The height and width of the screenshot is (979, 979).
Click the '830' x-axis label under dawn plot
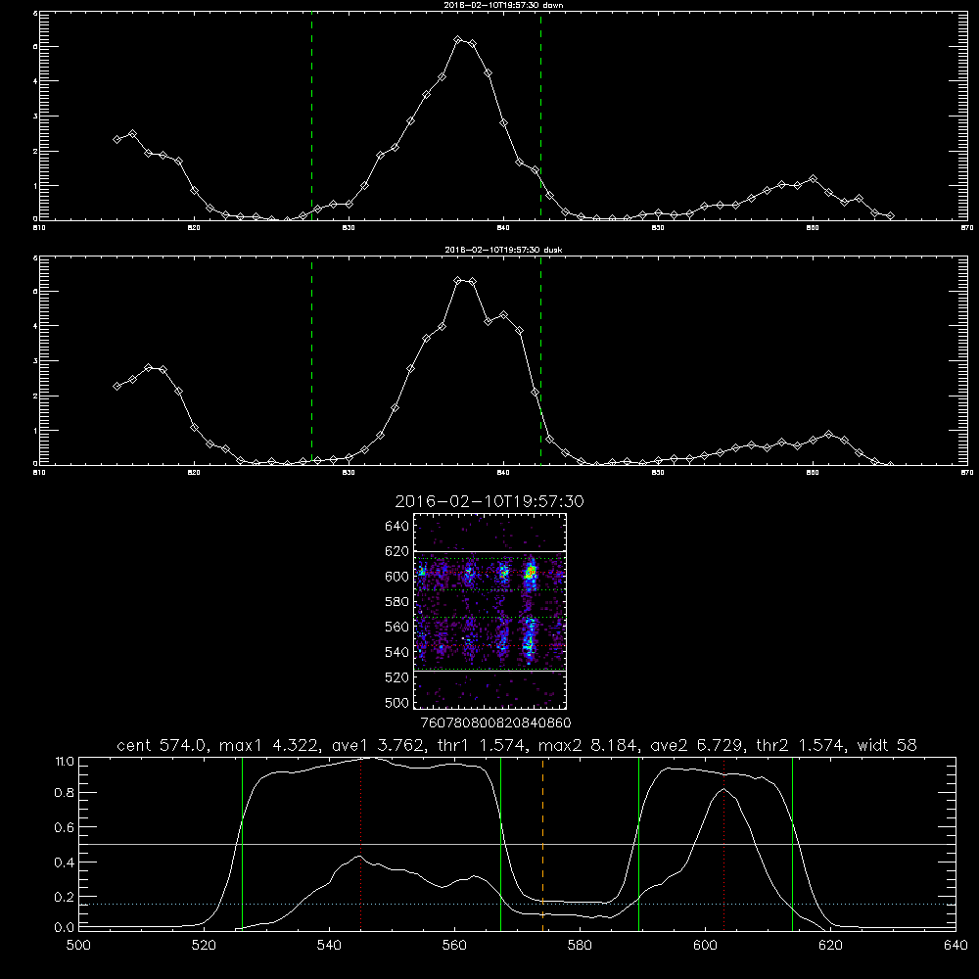350,228
